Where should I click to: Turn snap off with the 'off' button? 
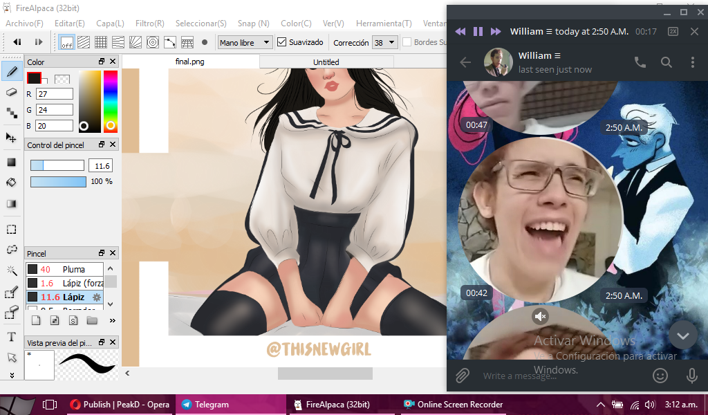coord(67,42)
